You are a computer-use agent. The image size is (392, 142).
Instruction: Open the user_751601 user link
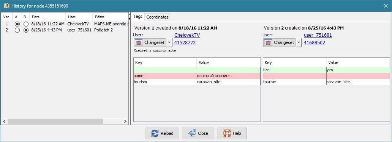[318, 35]
